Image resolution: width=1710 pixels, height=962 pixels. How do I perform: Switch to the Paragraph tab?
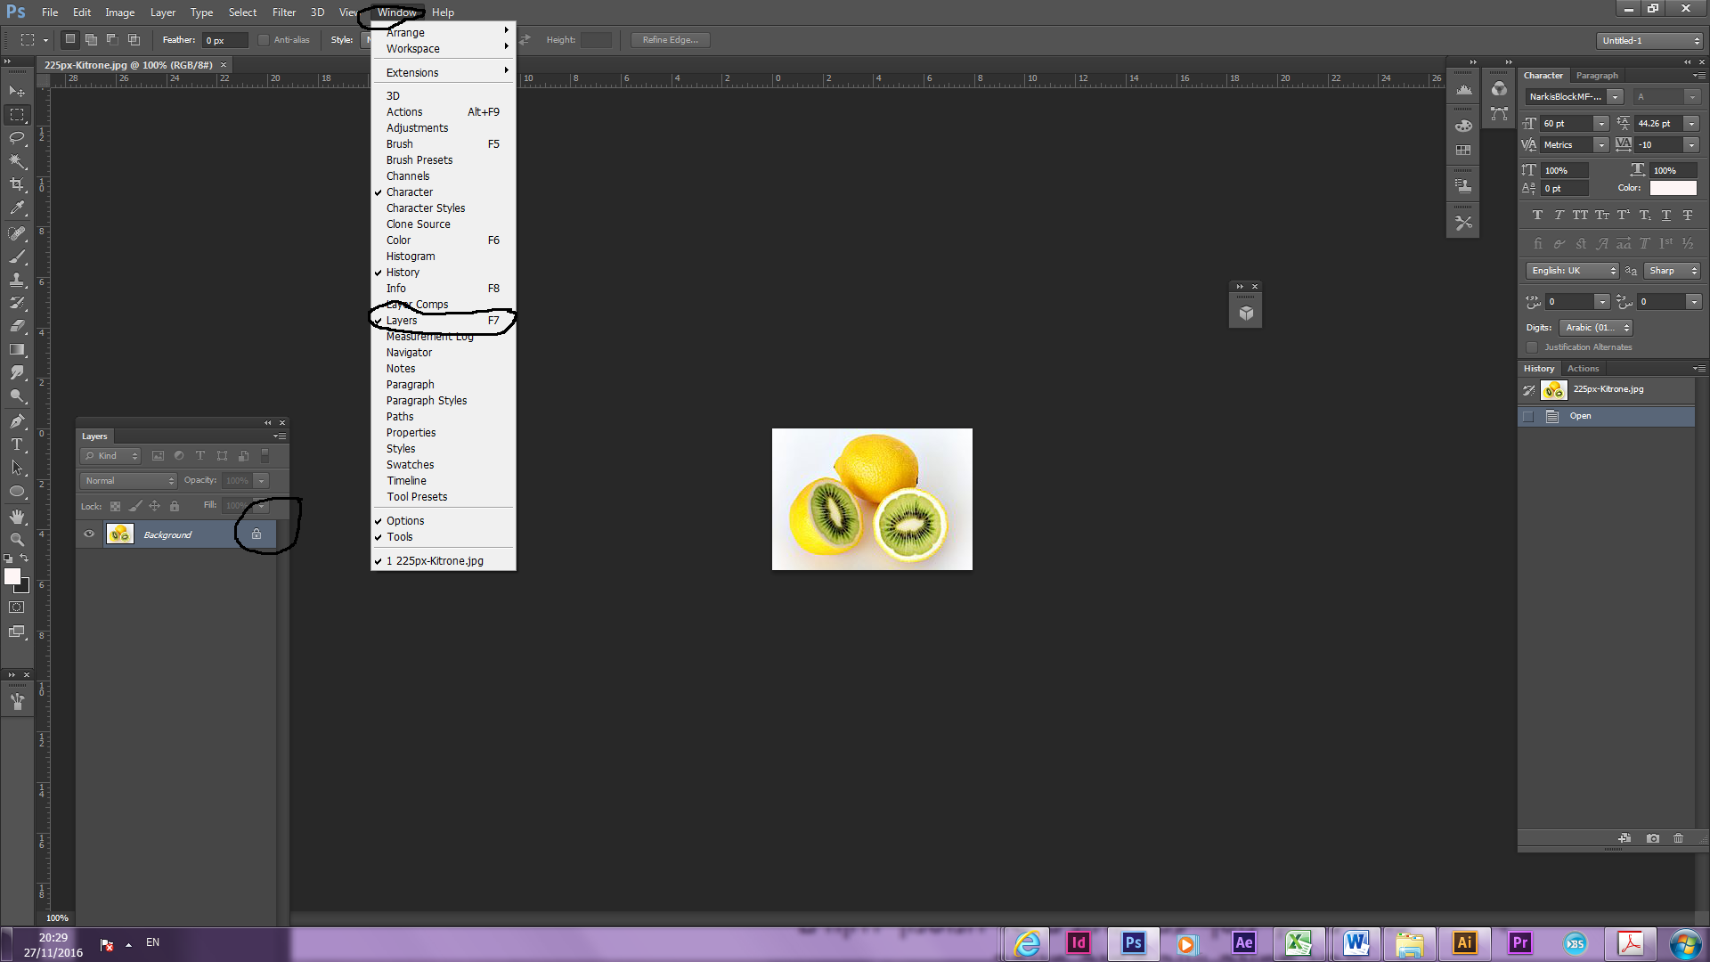pos(1596,76)
